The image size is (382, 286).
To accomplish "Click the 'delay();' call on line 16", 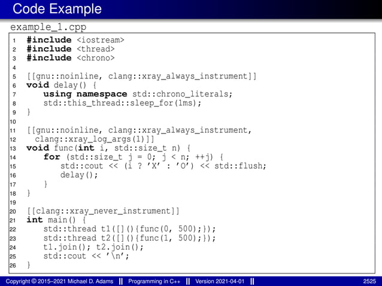I will click(x=79, y=175).
